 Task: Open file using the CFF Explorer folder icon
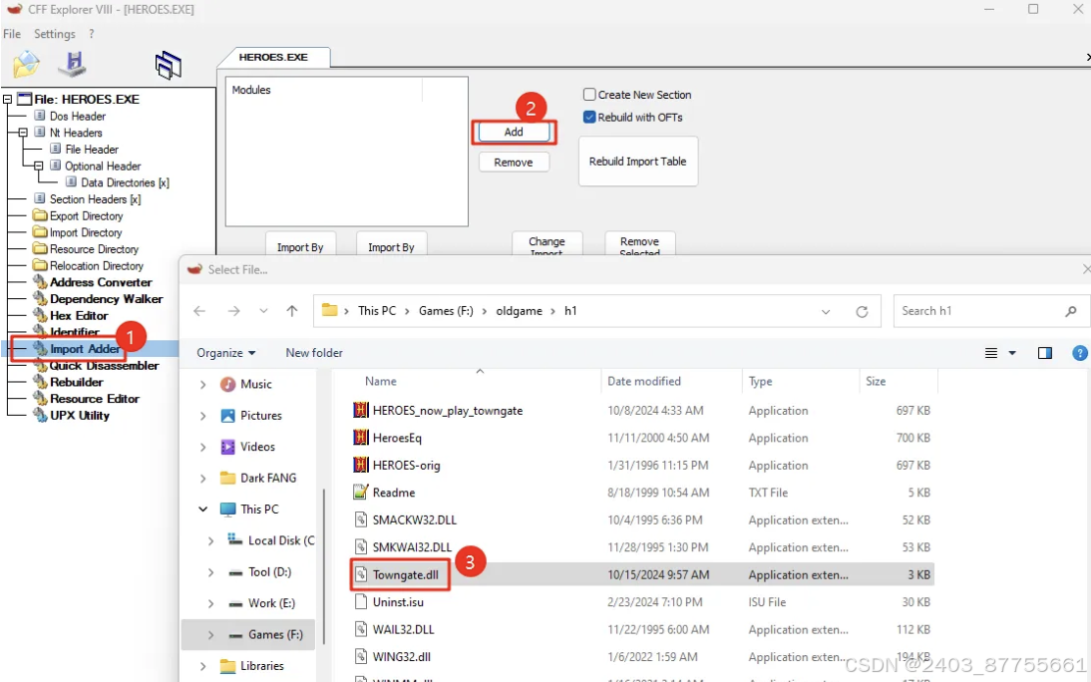[27, 65]
